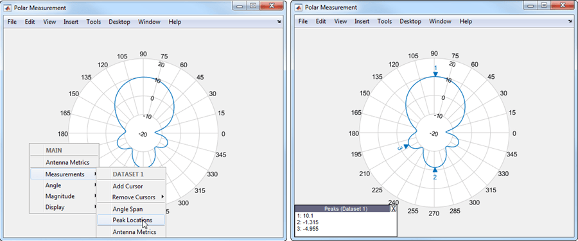The width and height of the screenshot is (578, 241).
Task: Open View menu in left window
Action: click(x=49, y=22)
